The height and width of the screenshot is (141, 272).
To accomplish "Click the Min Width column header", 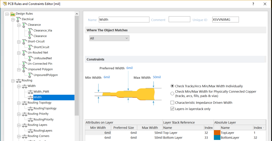I will pyautogui.click(x=98, y=128).
